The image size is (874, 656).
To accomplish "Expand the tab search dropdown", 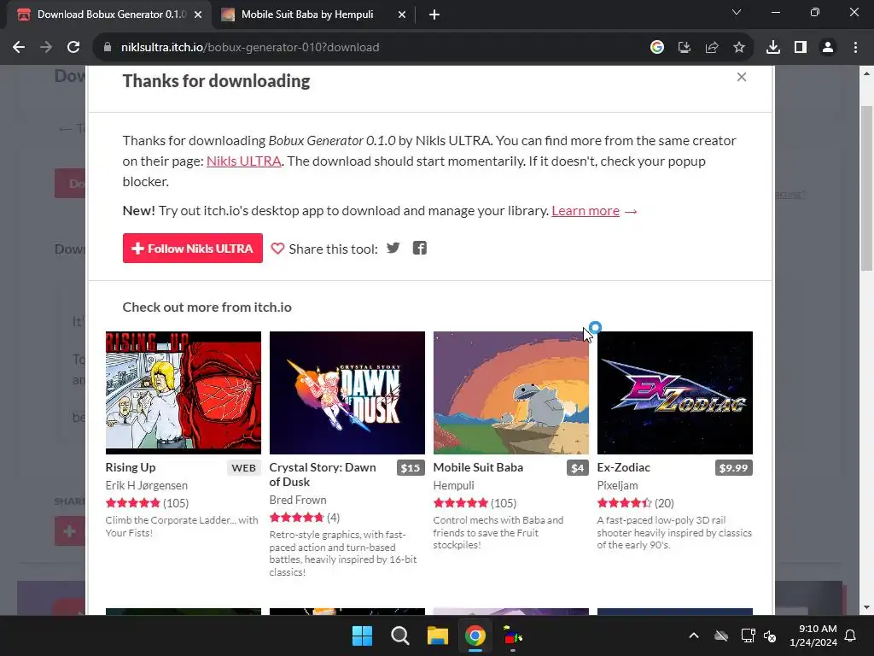I will click(737, 12).
